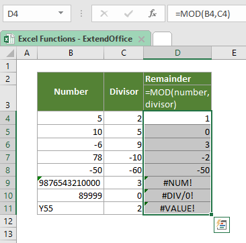The width and height of the screenshot is (246, 243).
Task: Select row 11 header
Action: 8,208
